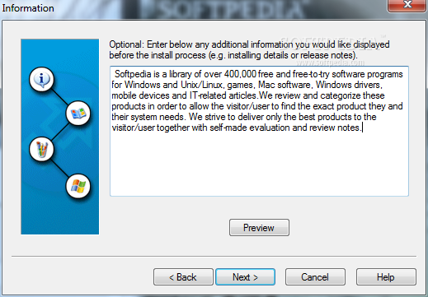The image size is (428, 297).
Task: Click the open book step icon
Action: [x=78, y=114]
